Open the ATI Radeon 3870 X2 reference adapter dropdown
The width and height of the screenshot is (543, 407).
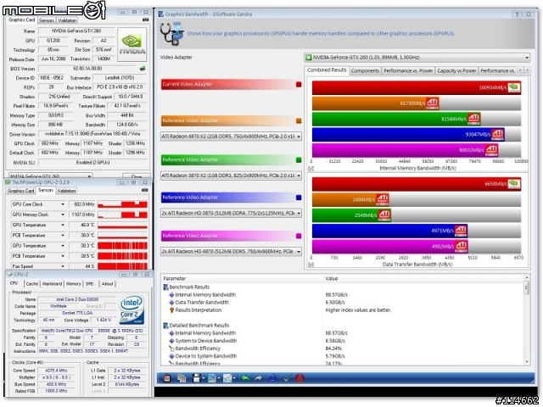(x=231, y=176)
